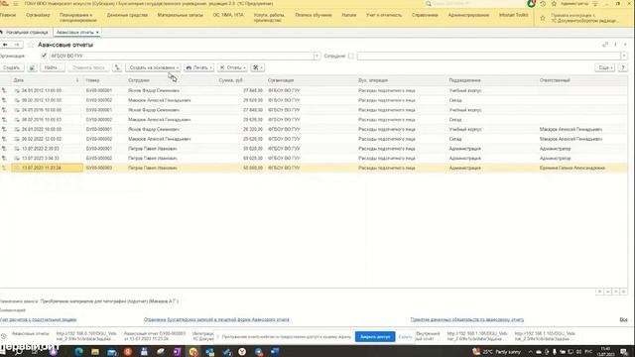The image size is (635, 357).
Task: Sort by the Сумма, руб. column header
Action: pyautogui.click(x=231, y=80)
